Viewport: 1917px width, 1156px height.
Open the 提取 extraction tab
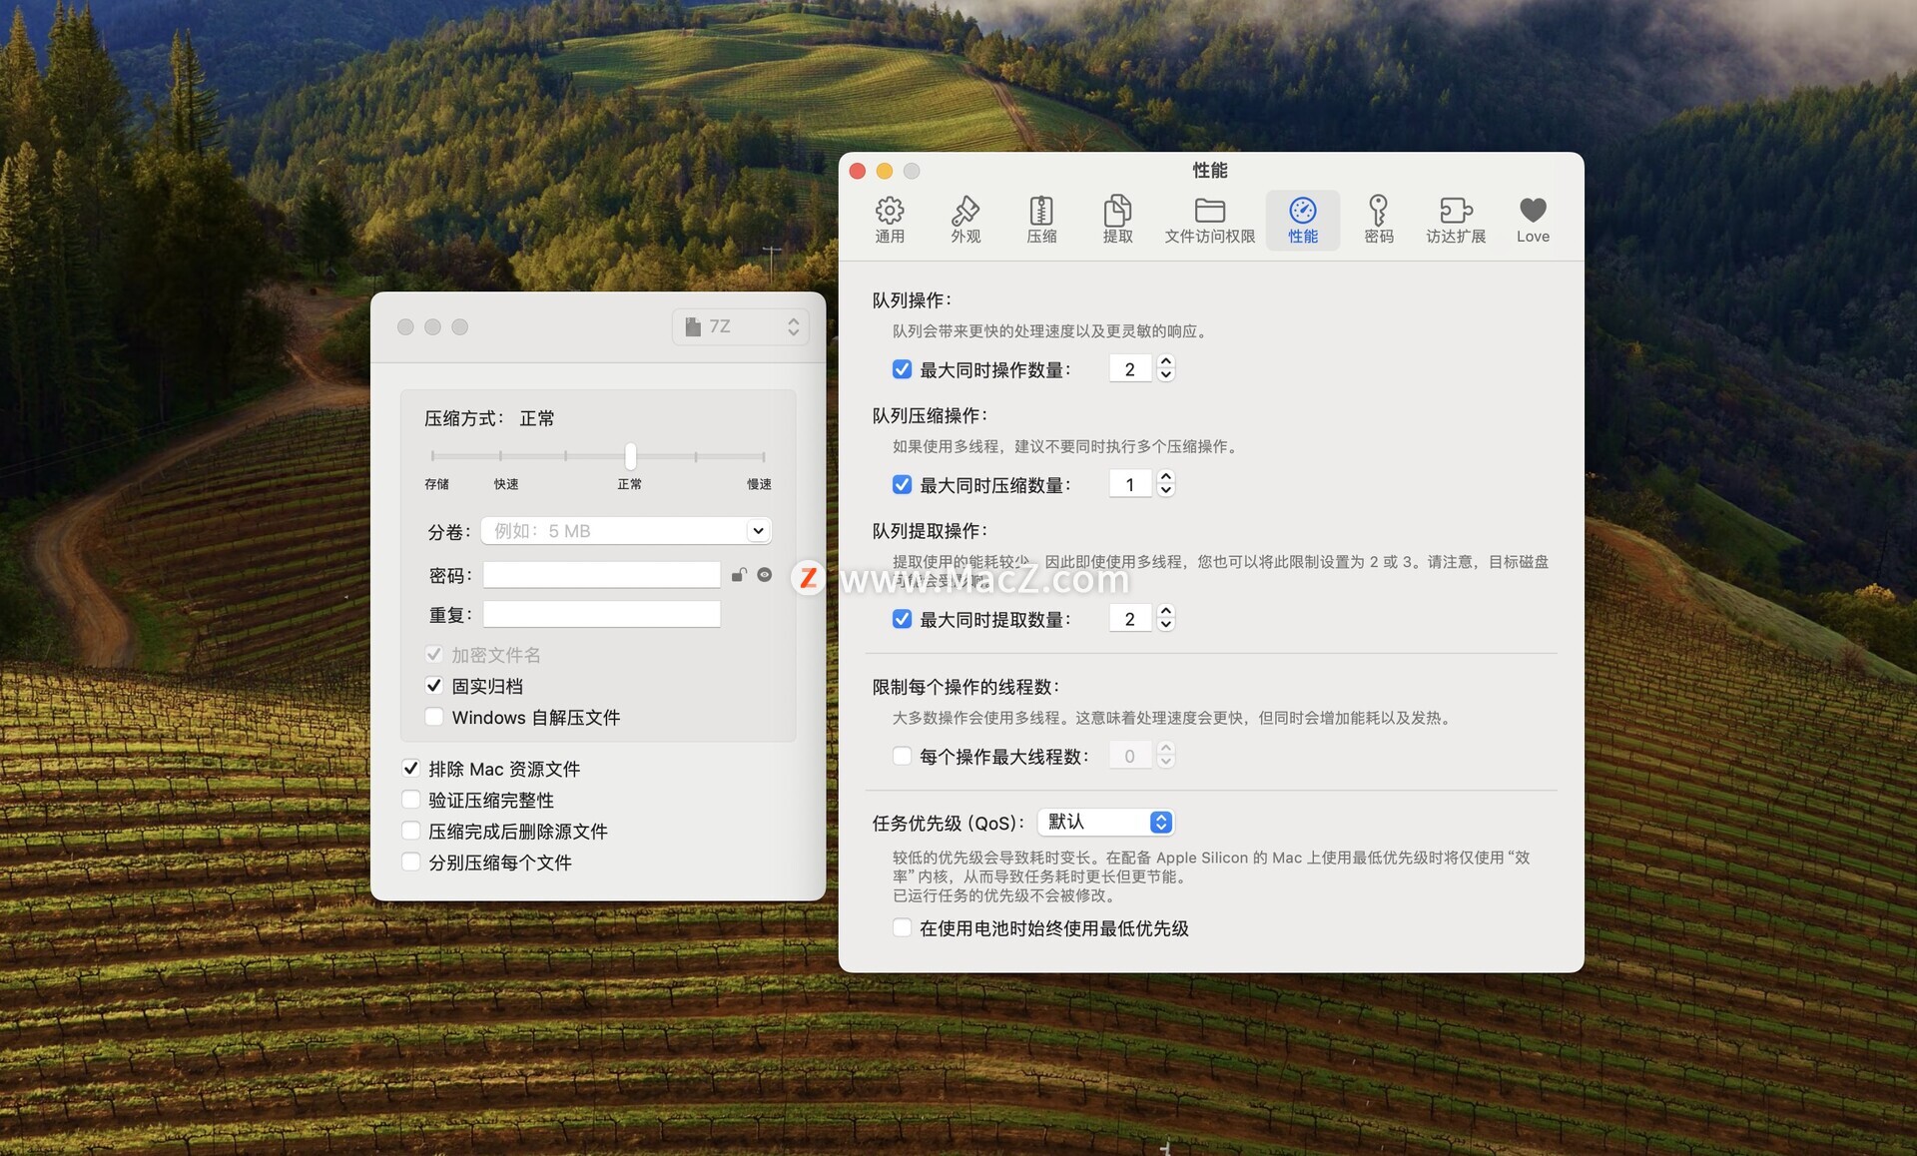click(1117, 220)
